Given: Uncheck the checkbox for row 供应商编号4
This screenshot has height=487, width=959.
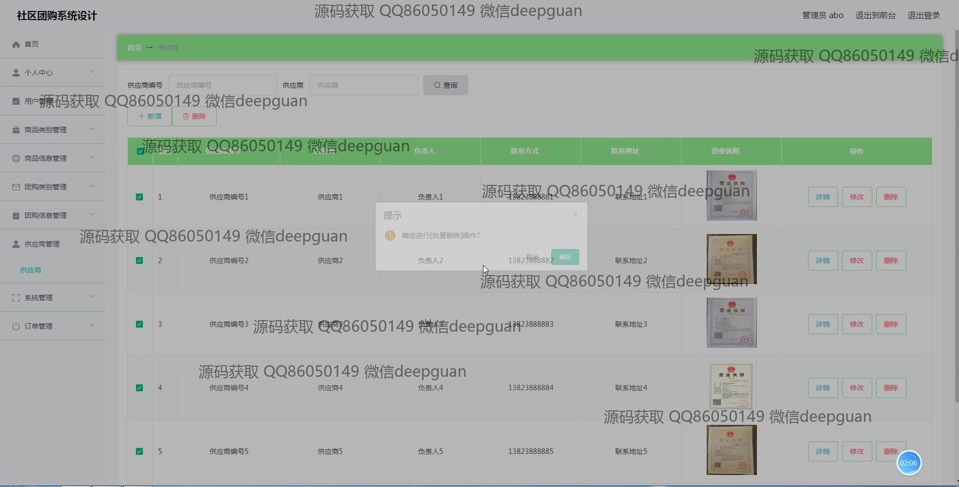Looking at the screenshot, I should tap(139, 388).
